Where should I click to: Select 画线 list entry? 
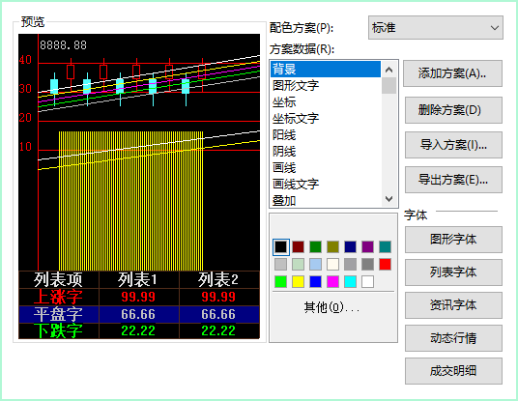326,167
